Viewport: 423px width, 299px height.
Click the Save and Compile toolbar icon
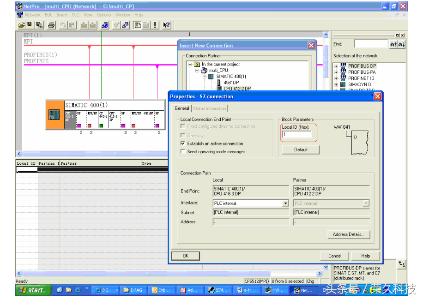pos(39,25)
